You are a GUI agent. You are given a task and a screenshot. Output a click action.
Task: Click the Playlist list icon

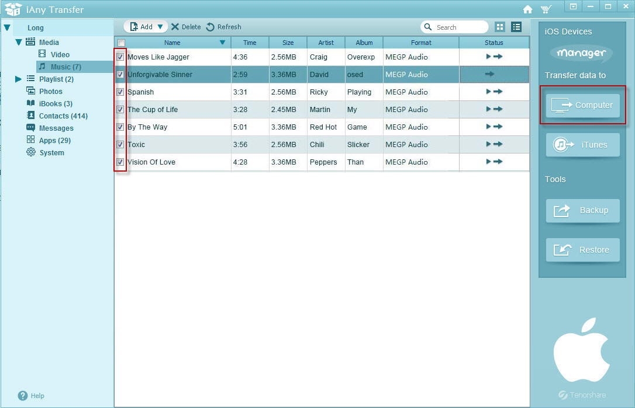tap(30, 78)
